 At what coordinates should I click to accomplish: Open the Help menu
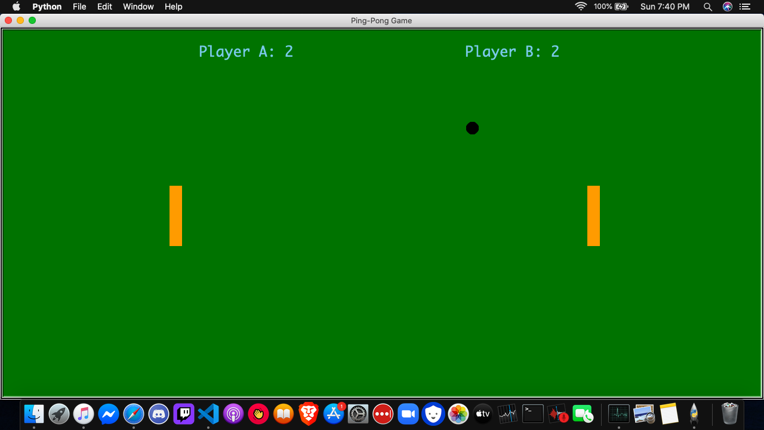click(x=173, y=7)
